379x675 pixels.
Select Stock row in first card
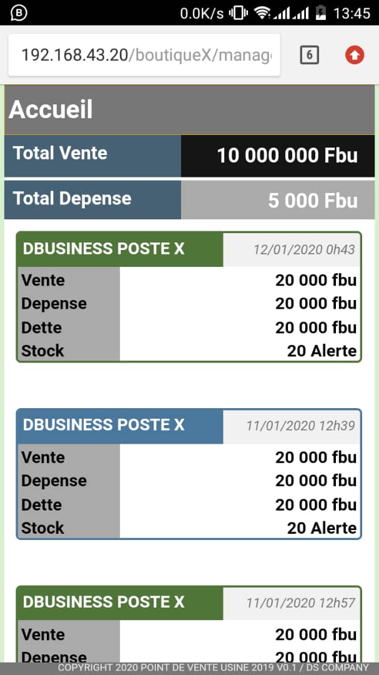pos(189,351)
